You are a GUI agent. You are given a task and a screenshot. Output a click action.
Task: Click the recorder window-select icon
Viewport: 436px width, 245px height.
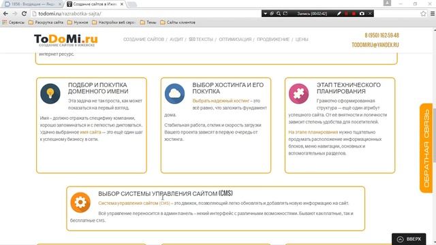272,14
